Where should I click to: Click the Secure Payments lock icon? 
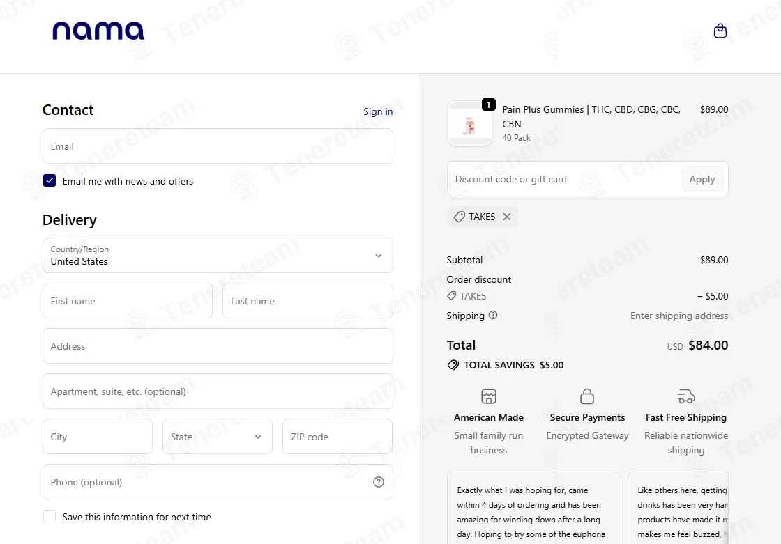(x=587, y=396)
